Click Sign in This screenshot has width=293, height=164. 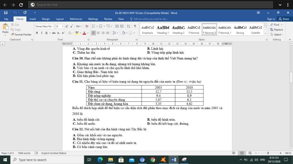(271, 19)
